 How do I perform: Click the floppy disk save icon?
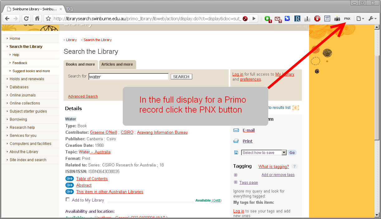(236, 152)
